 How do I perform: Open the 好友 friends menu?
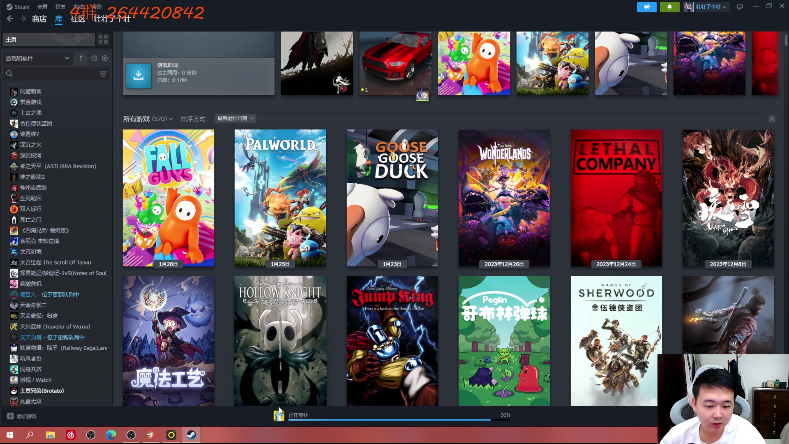(60, 7)
